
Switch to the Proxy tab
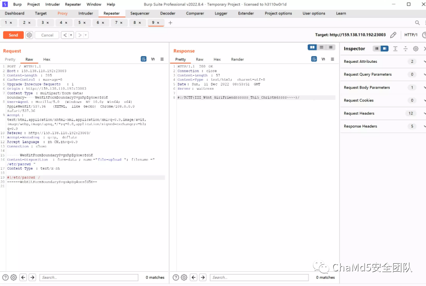point(63,14)
